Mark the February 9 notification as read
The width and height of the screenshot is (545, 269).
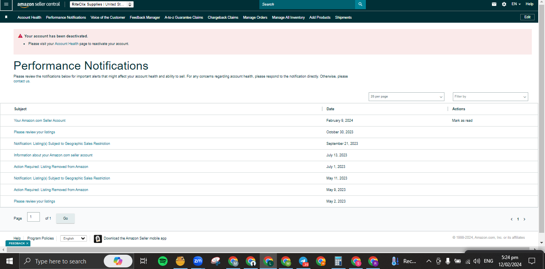(462, 121)
